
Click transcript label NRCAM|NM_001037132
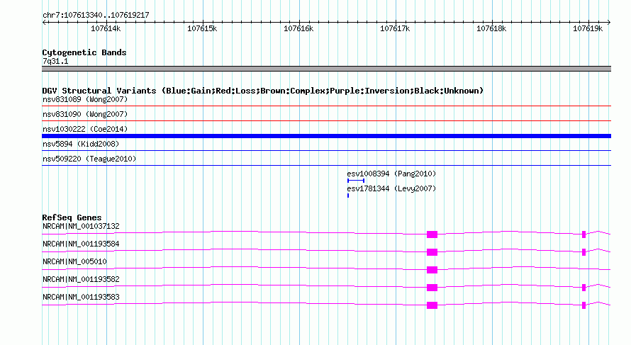point(81,227)
